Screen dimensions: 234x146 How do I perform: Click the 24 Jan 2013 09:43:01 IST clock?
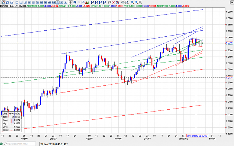54,144
